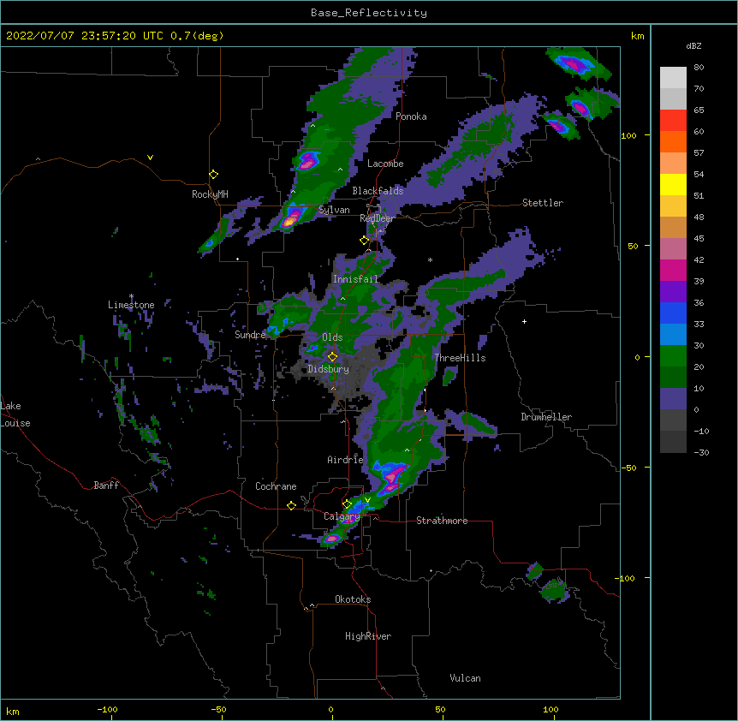The image size is (738, 721).
Task: Select the Sylvan label
Action: [334, 210]
